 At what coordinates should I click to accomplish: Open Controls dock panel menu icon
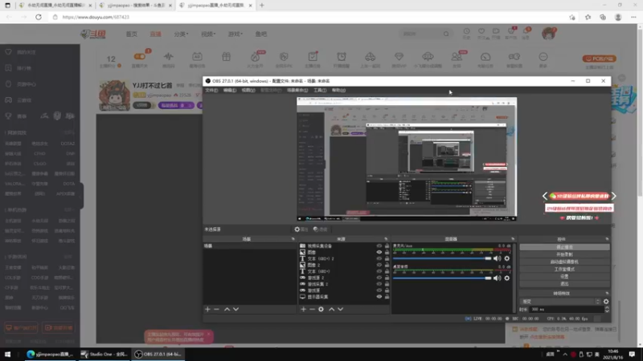click(607, 239)
